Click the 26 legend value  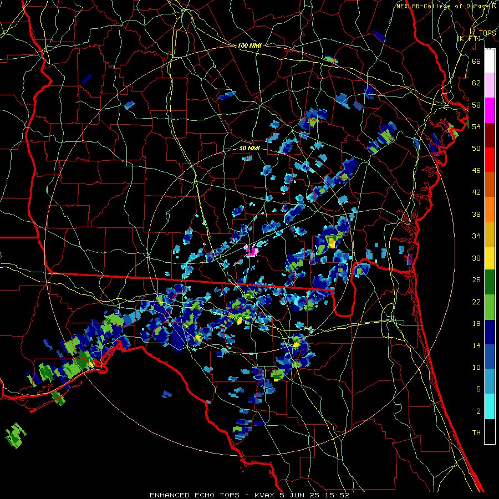[476, 280]
